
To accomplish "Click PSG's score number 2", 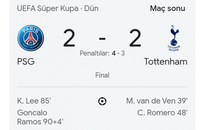I will point(69,38).
